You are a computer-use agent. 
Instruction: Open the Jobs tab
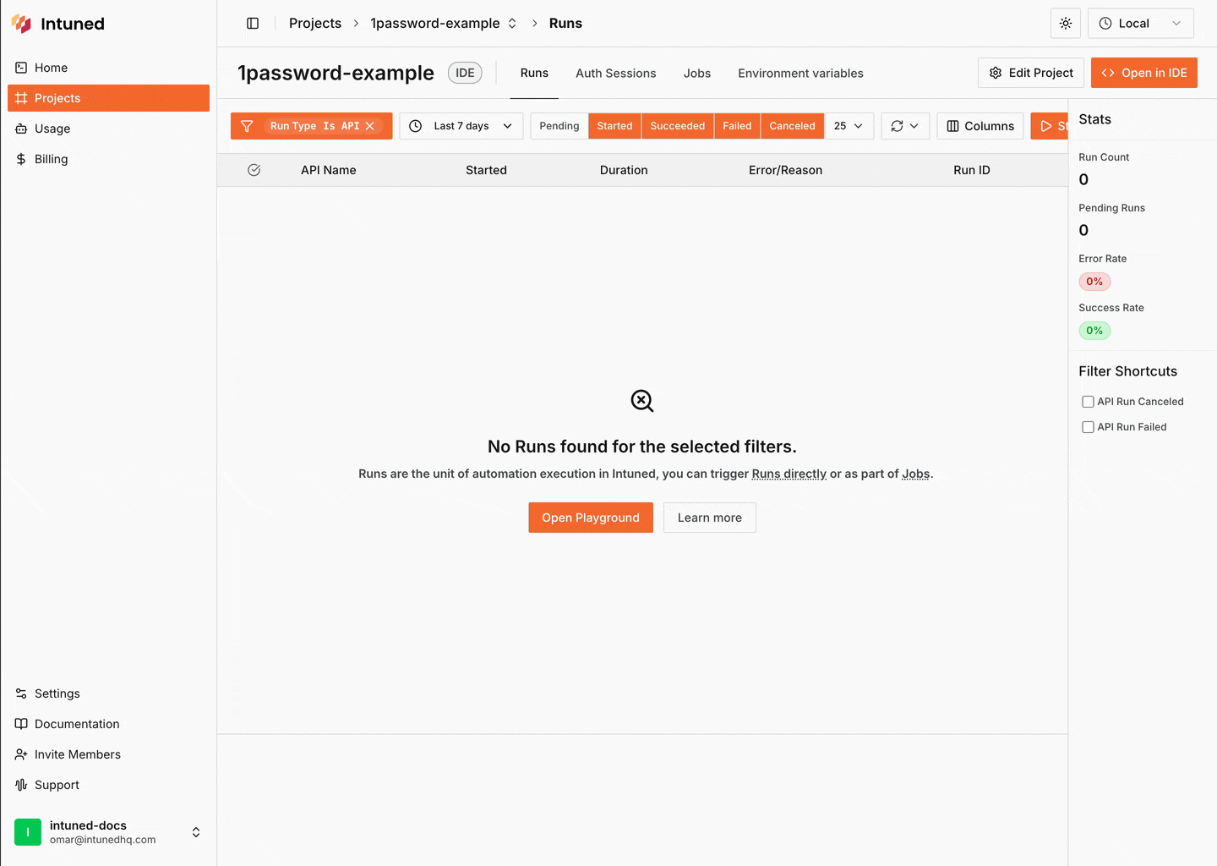coord(696,73)
